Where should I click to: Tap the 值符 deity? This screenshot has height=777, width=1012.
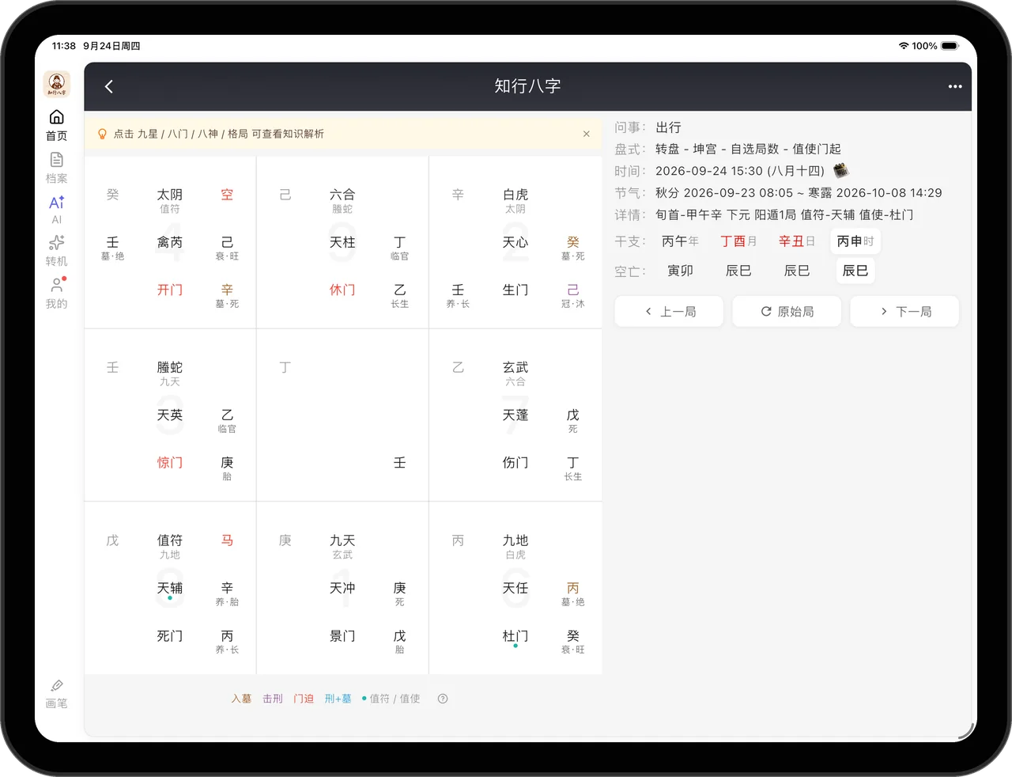(170, 540)
